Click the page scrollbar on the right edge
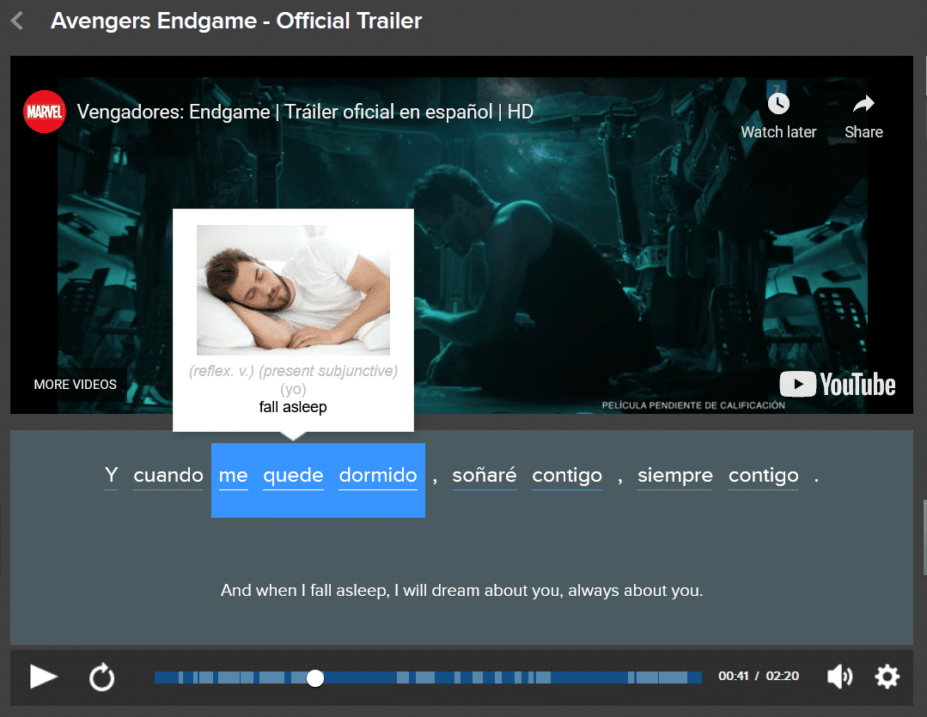The width and height of the screenshot is (927, 717). click(924, 538)
